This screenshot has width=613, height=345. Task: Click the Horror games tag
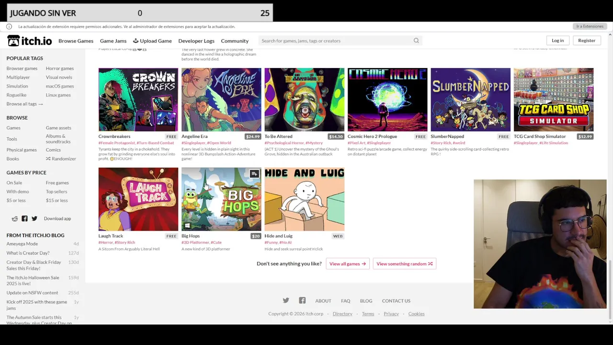(x=60, y=69)
